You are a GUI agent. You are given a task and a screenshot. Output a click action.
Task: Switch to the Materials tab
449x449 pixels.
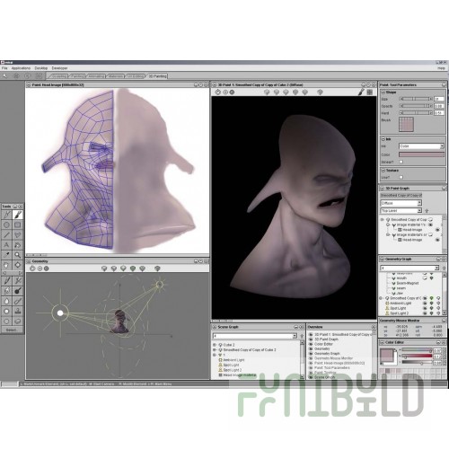click(x=116, y=76)
